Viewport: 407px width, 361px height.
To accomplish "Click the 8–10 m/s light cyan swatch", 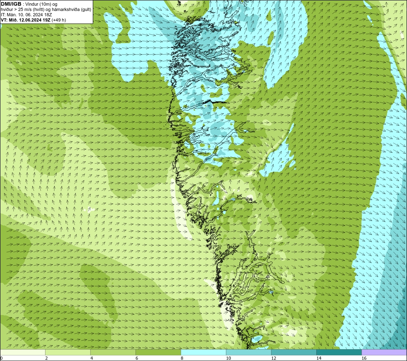I will pyautogui.click(x=203, y=352).
